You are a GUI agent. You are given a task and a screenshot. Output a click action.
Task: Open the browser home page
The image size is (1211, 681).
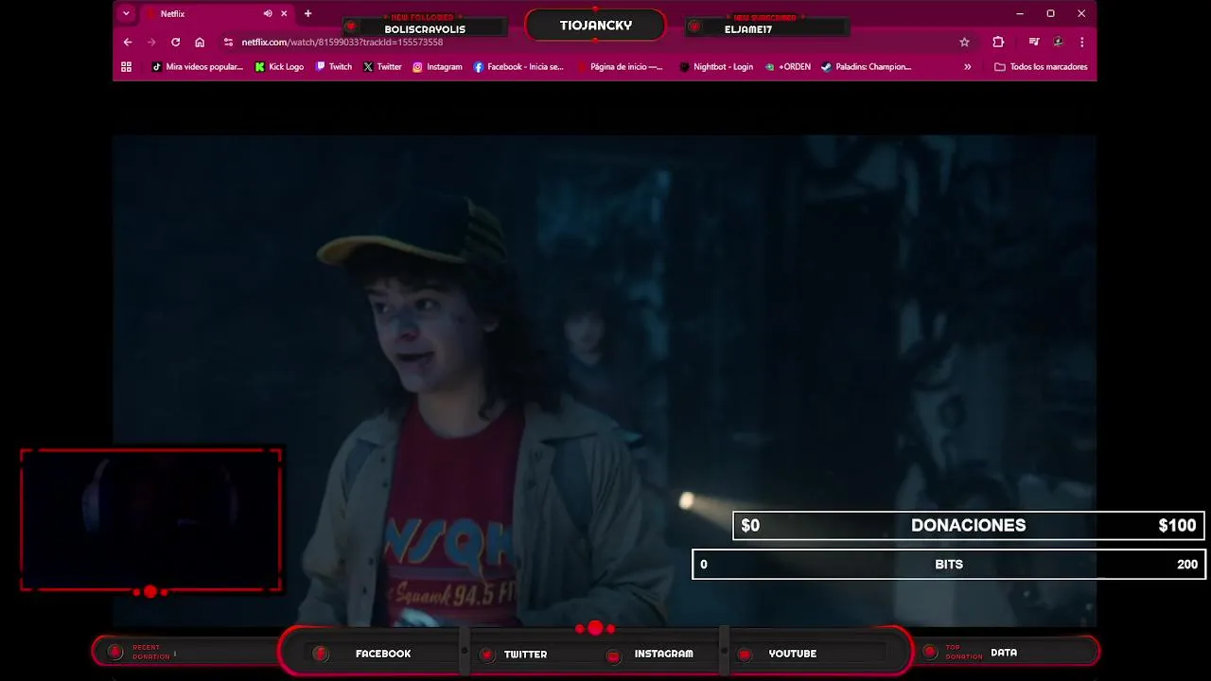pyautogui.click(x=200, y=42)
